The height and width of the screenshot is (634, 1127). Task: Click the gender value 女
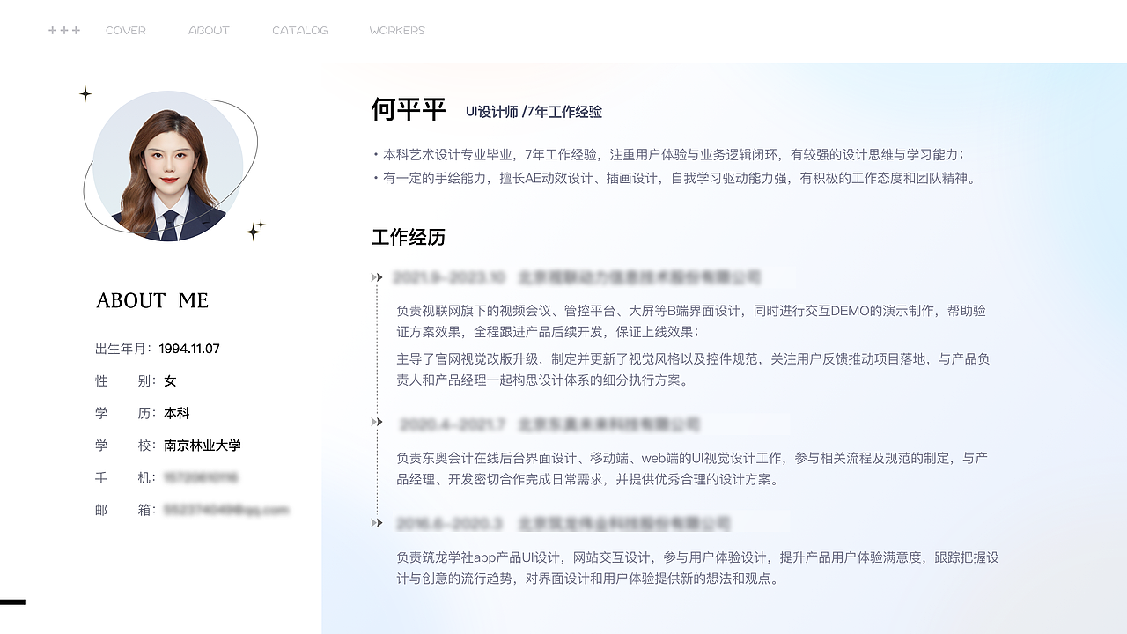click(x=170, y=381)
